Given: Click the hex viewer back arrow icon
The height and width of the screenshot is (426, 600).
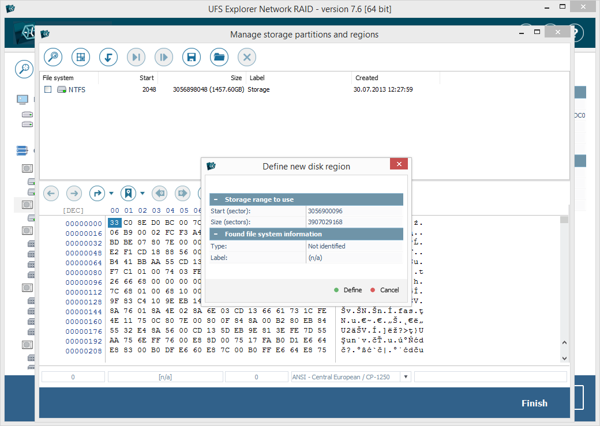Looking at the screenshot, I should [51, 193].
